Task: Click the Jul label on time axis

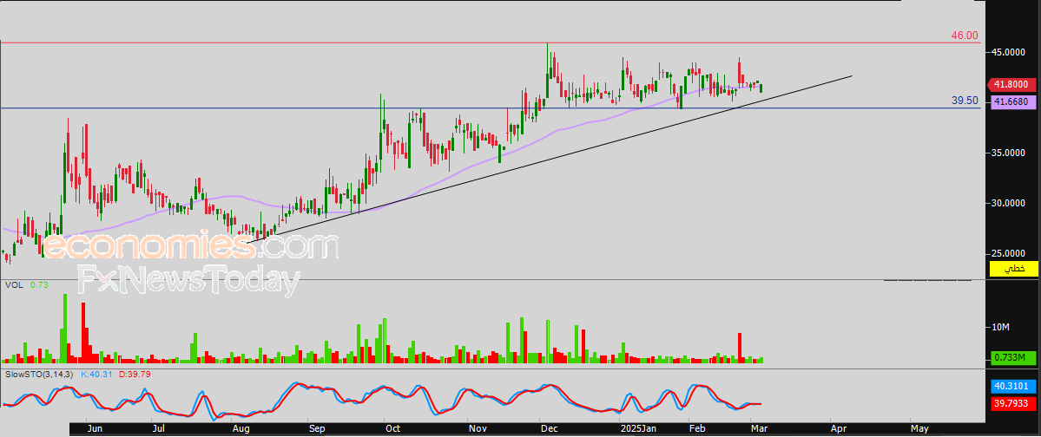Action: 158,429
